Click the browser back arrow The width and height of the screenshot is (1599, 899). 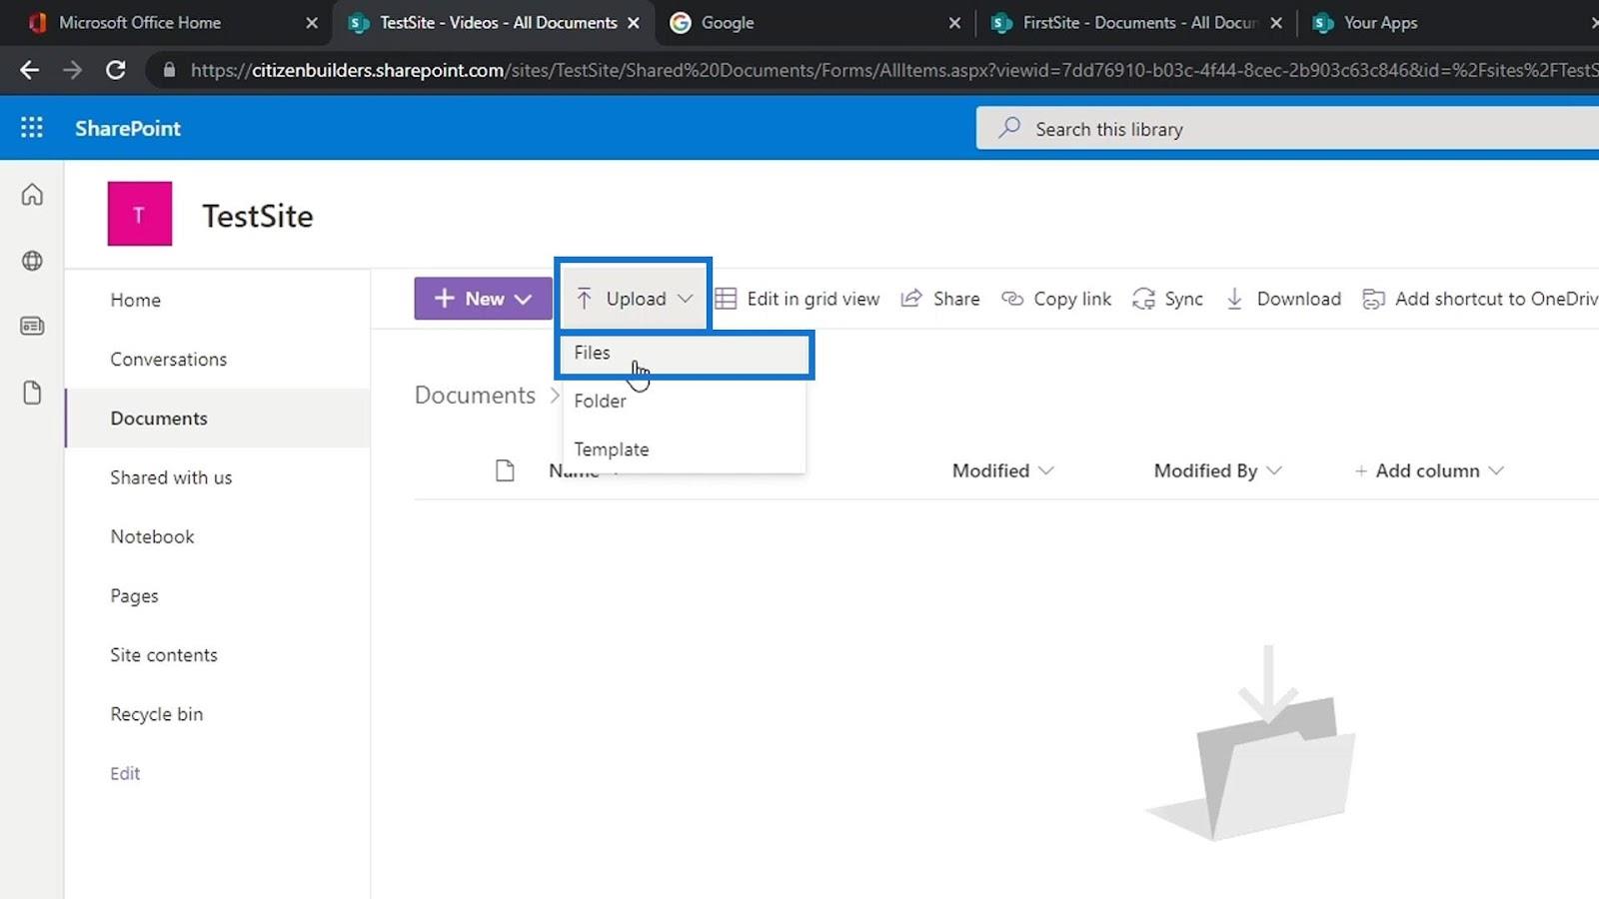click(x=30, y=70)
